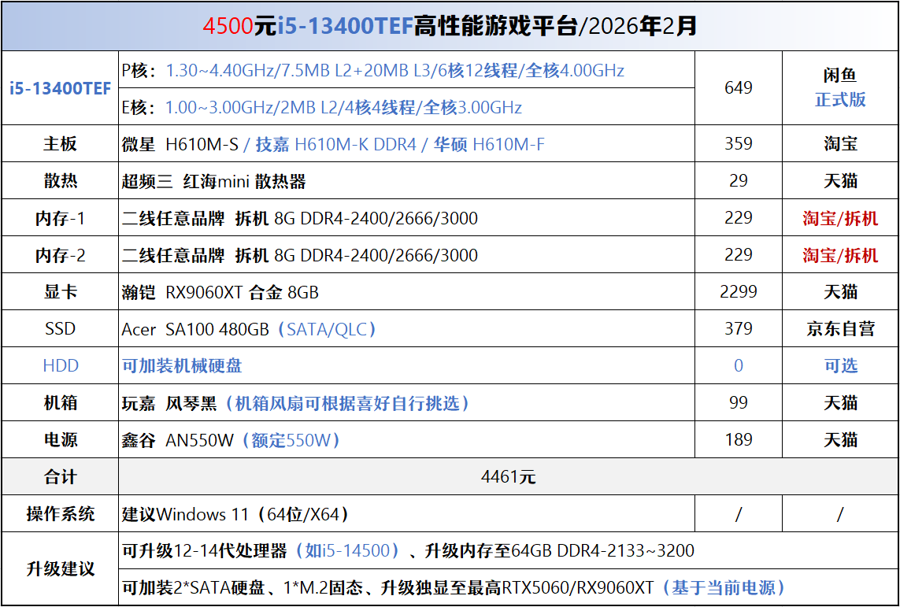900x607 pixels.
Task: Click the 可加装机械硬盘 cell
Action: click(x=406, y=365)
